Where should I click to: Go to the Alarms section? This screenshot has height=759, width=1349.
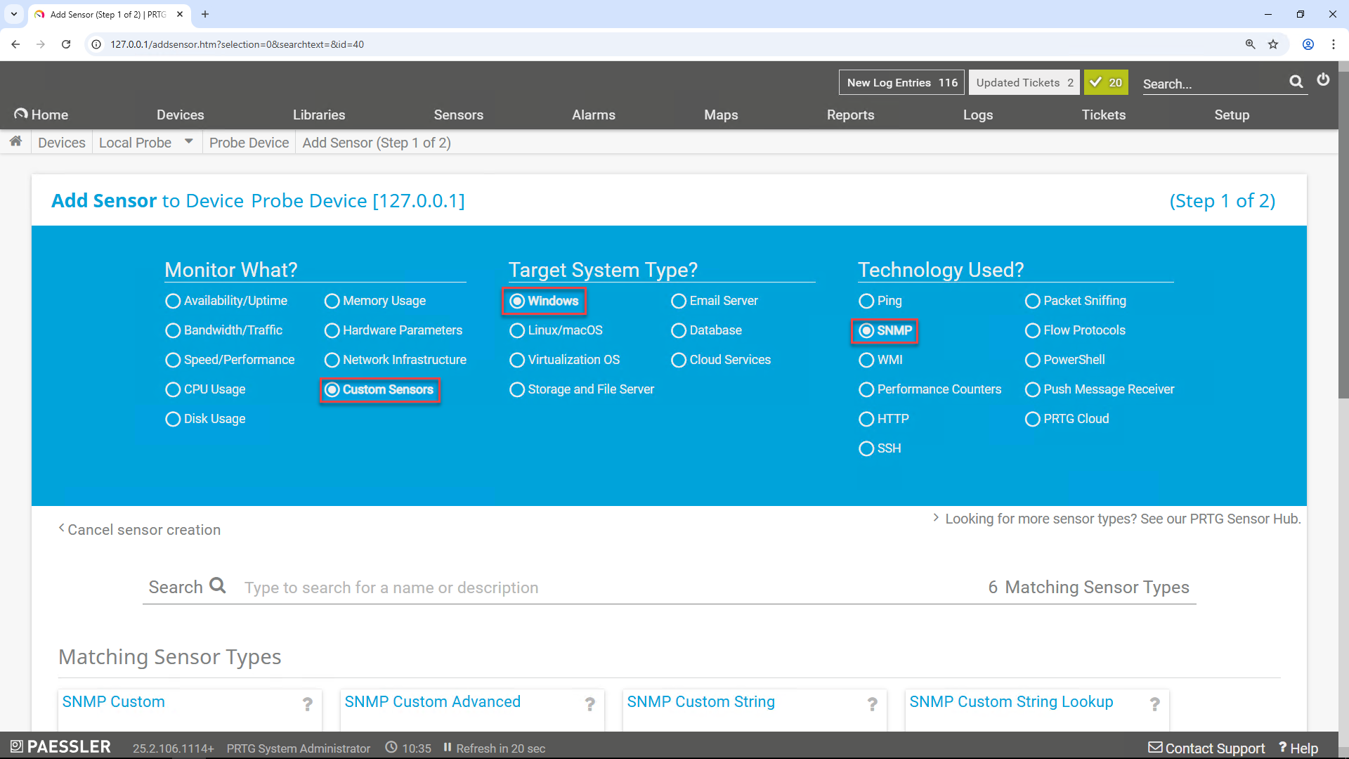(594, 115)
